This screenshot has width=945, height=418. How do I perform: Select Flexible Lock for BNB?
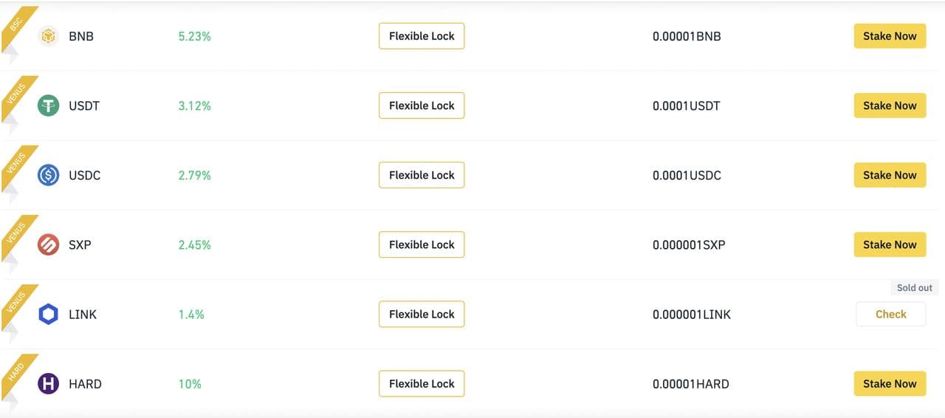click(x=422, y=36)
